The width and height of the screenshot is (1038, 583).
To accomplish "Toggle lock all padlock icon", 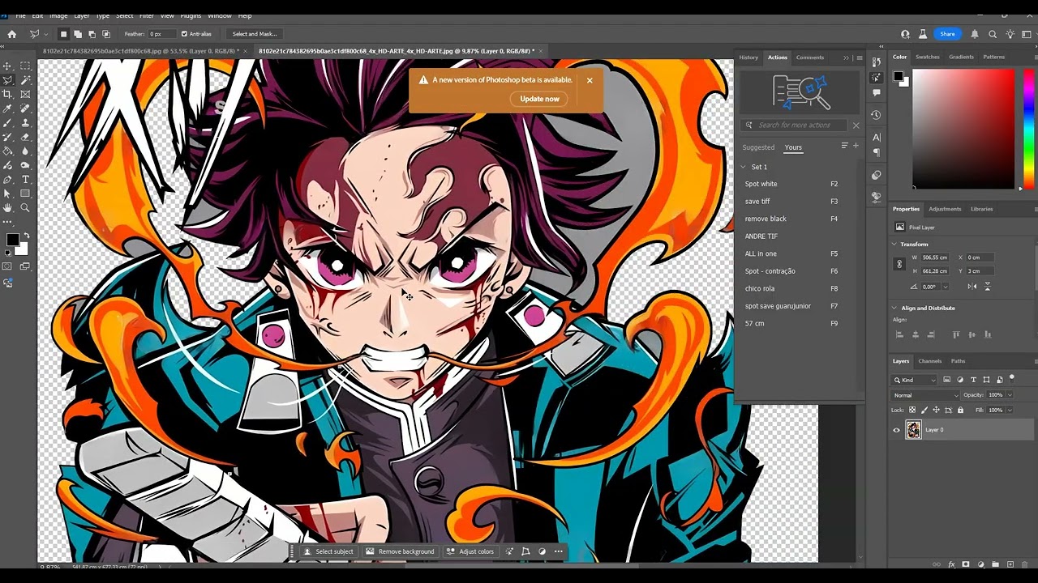I will coord(960,410).
